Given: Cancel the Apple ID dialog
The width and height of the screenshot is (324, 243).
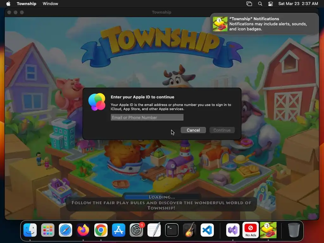Looking at the screenshot, I should [x=193, y=130].
